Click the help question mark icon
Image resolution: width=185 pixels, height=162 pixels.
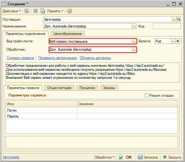tap(70, 11)
